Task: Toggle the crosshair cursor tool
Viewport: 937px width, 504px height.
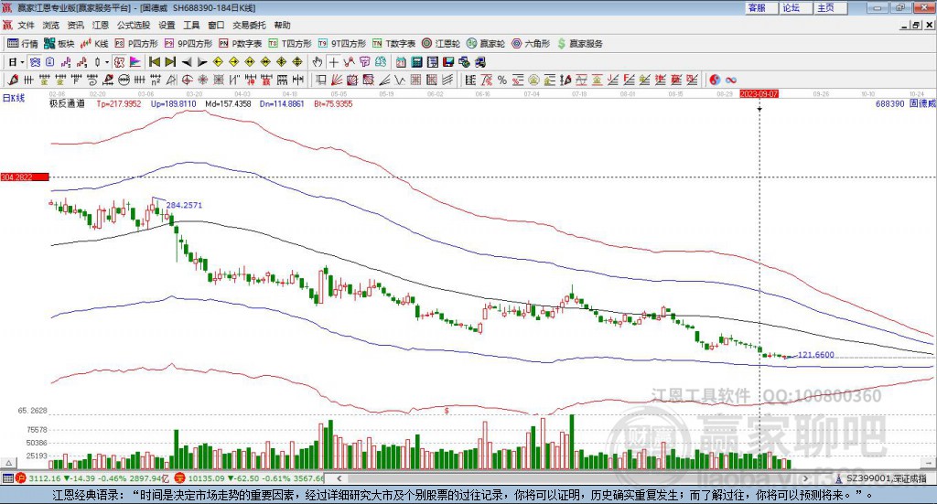Action: pyautogui.click(x=333, y=62)
